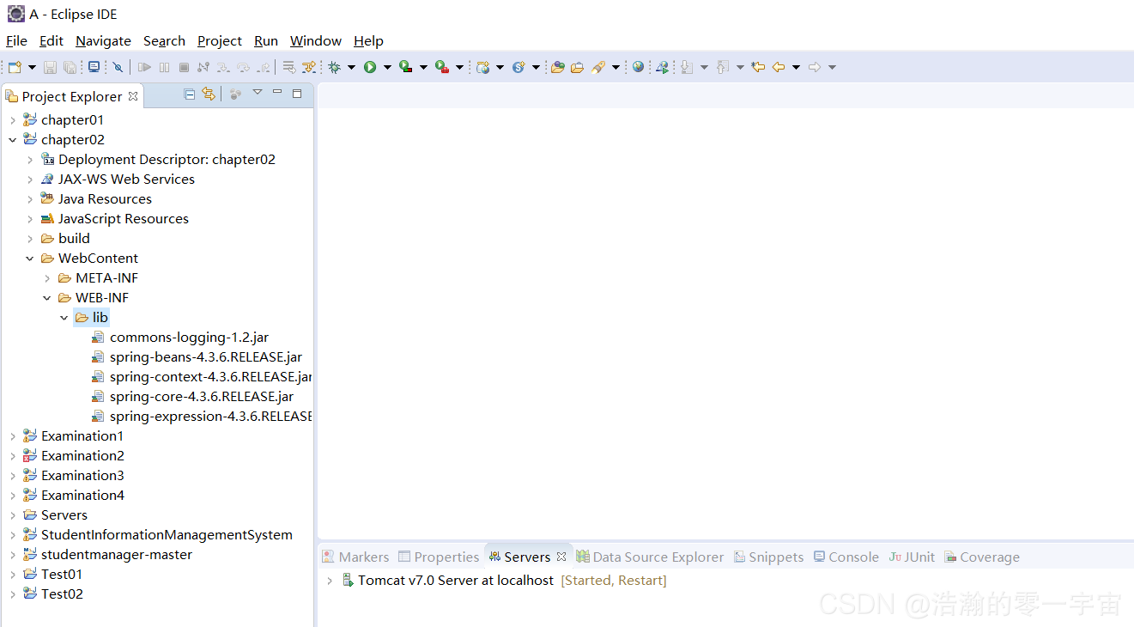The width and height of the screenshot is (1134, 627).
Task: Click the Step Return icon
Action: tap(263, 67)
